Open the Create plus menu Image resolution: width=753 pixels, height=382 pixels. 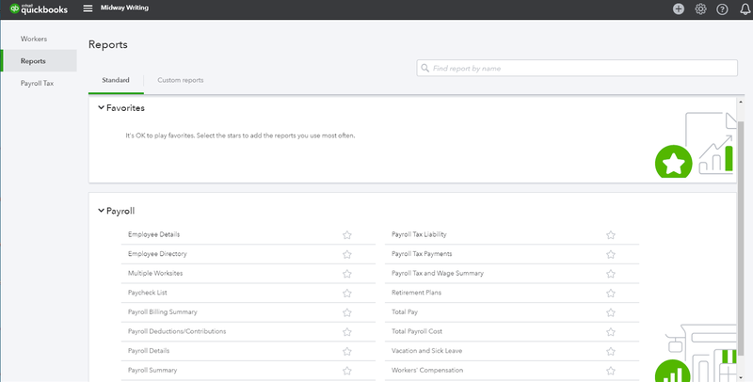click(678, 8)
